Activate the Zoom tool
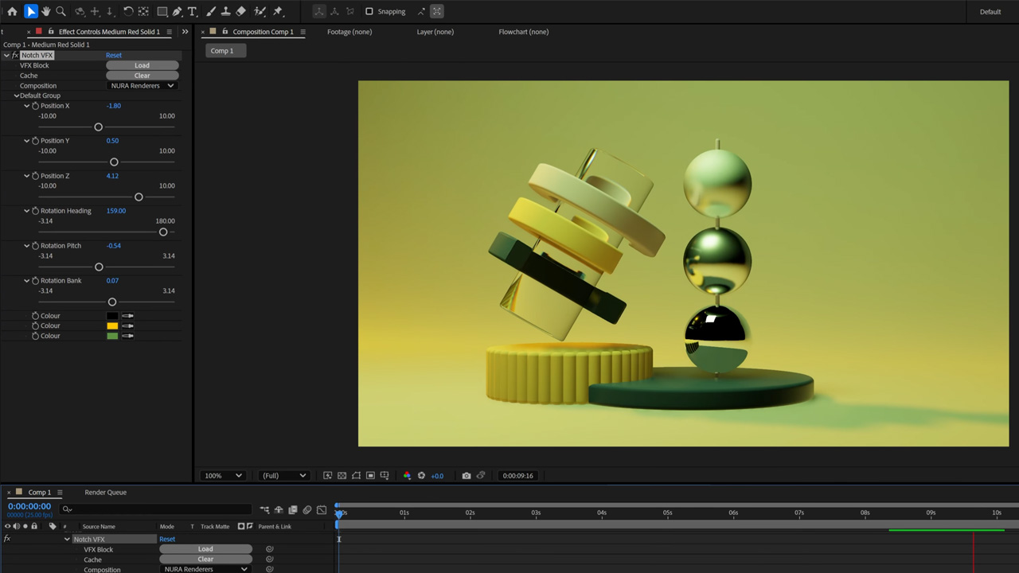 click(x=62, y=11)
